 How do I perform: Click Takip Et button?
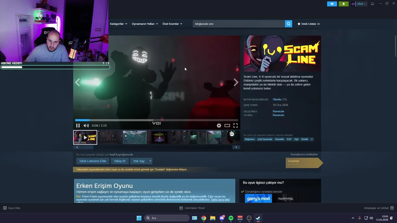tap(120, 161)
